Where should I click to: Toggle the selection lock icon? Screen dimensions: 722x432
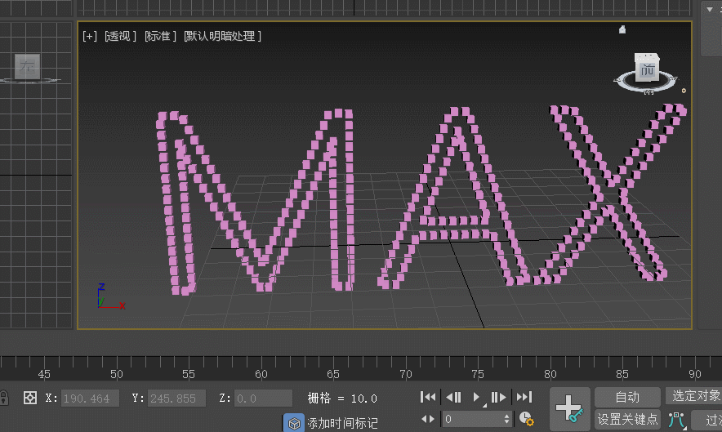point(4,398)
